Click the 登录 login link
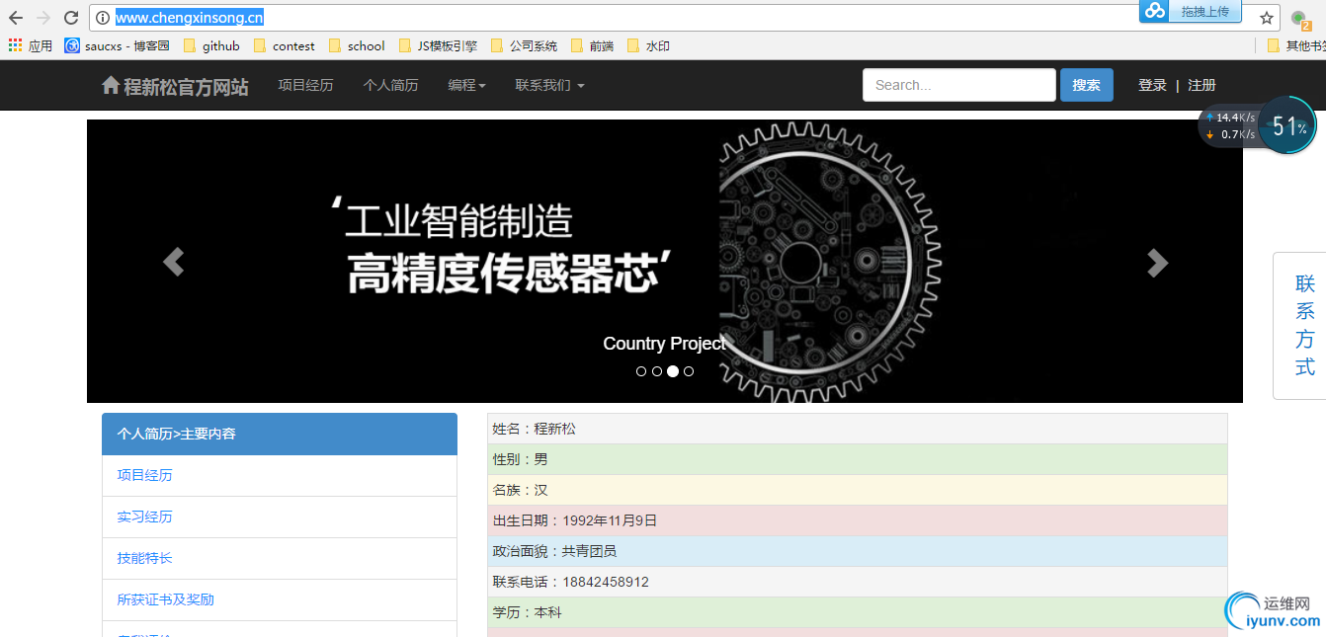 pyautogui.click(x=1152, y=86)
